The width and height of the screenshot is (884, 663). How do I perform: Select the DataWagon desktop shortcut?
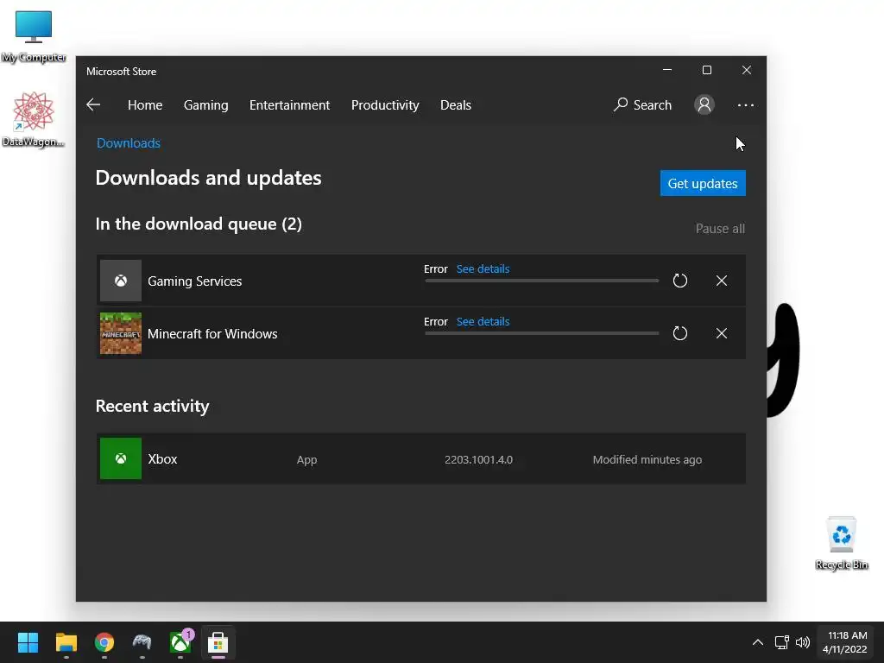tap(34, 119)
